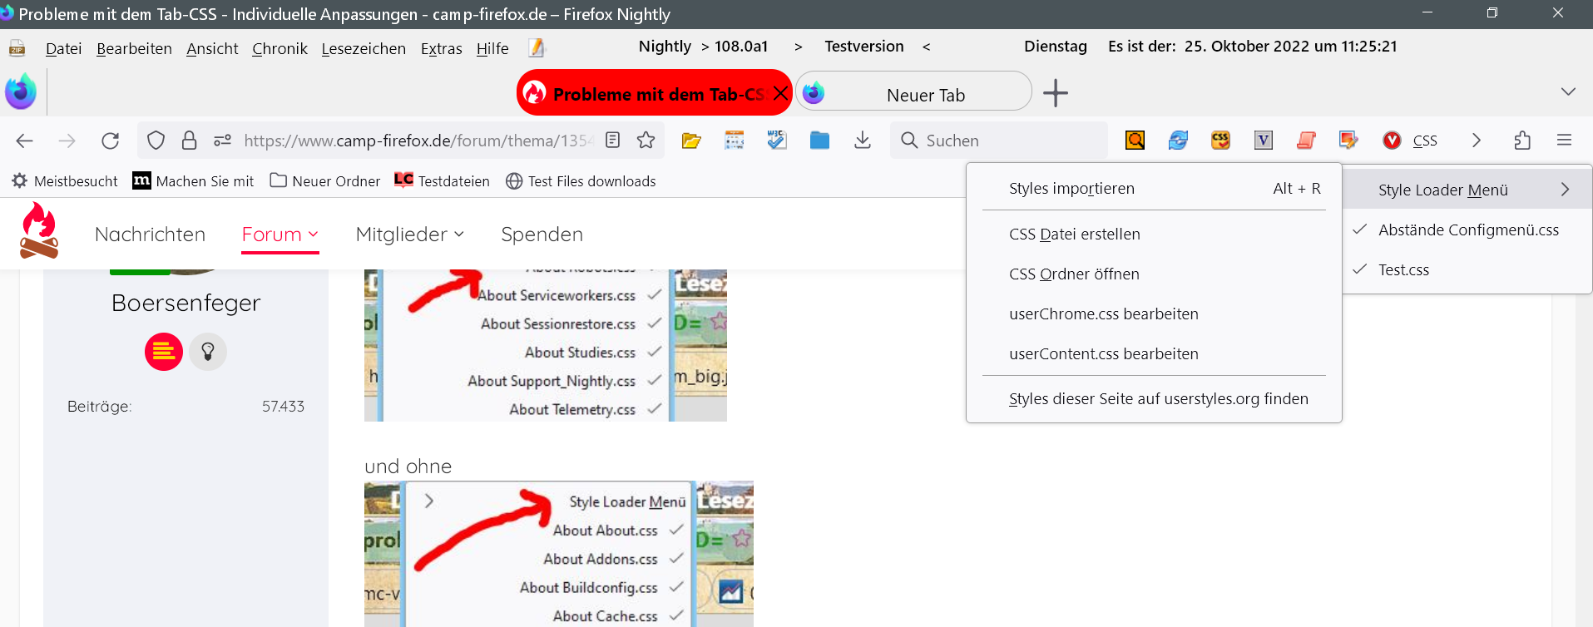
Task: Open tracking protection shield panel
Action: pyautogui.click(x=156, y=141)
